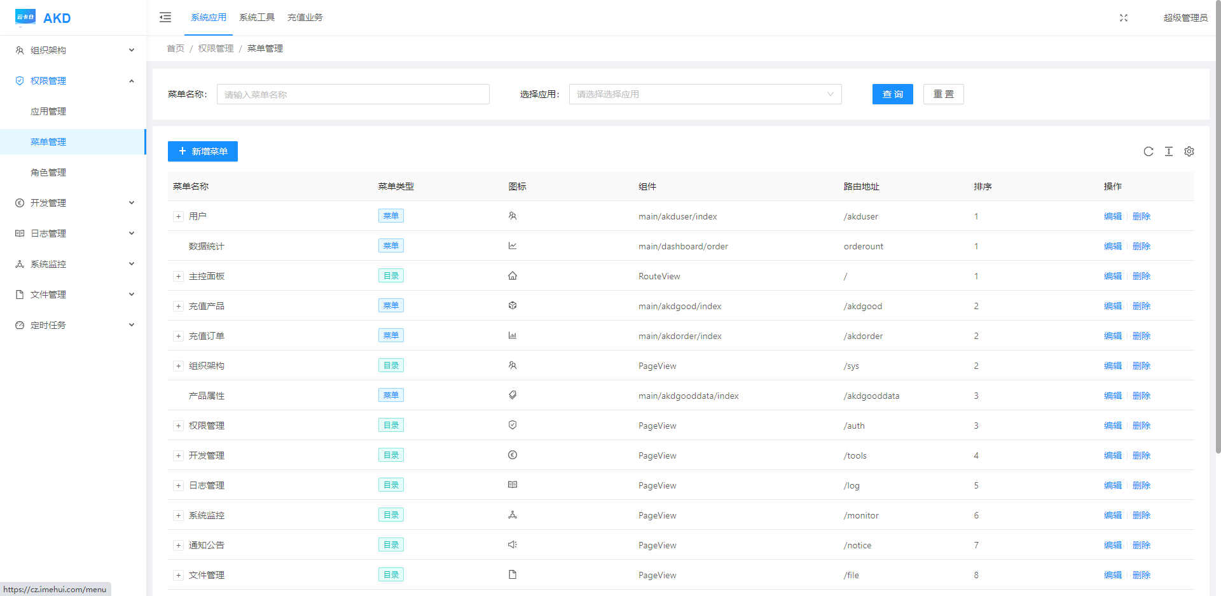
Task: Click the refresh table icon
Action: (x=1148, y=151)
